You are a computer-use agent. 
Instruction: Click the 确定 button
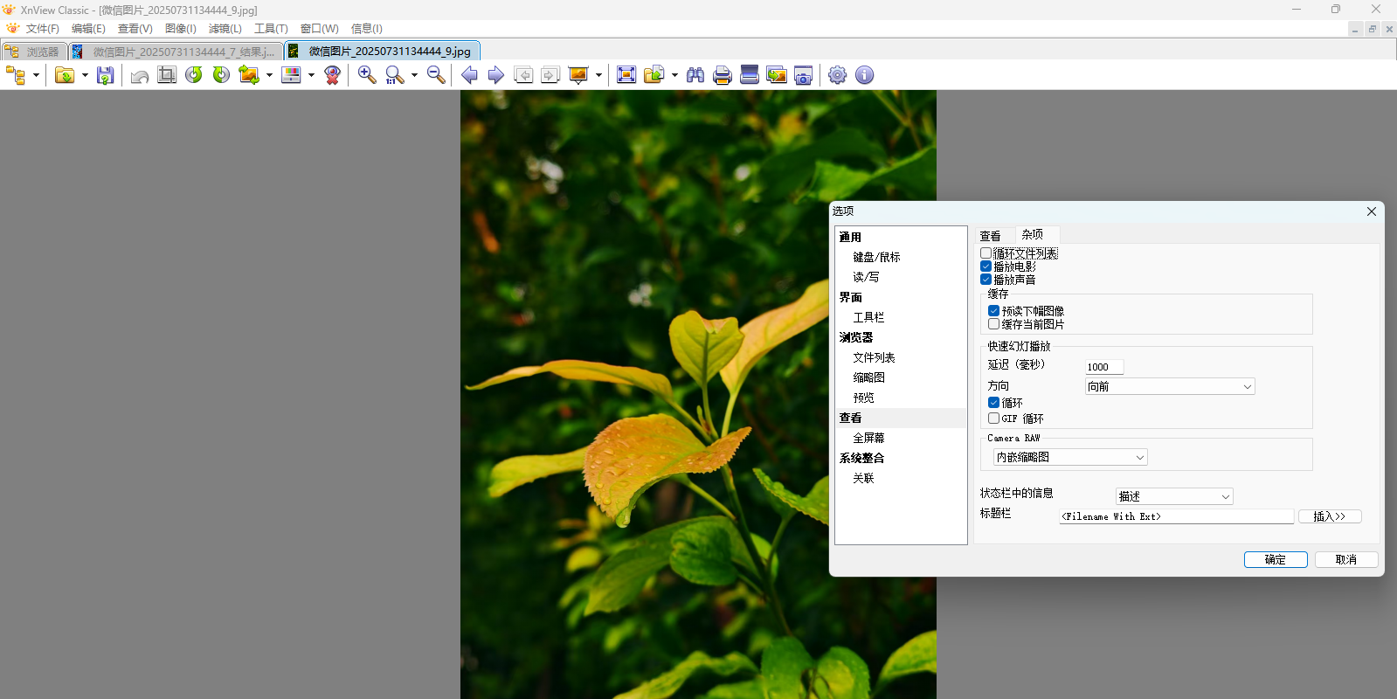[1275, 559]
